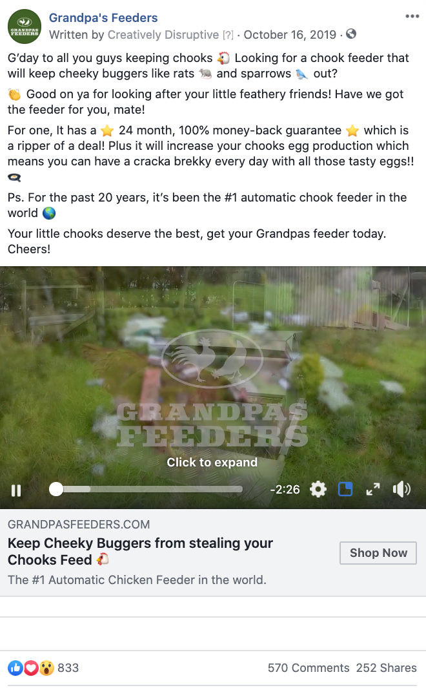
Task: Pause the video playback
Action: (x=16, y=490)
